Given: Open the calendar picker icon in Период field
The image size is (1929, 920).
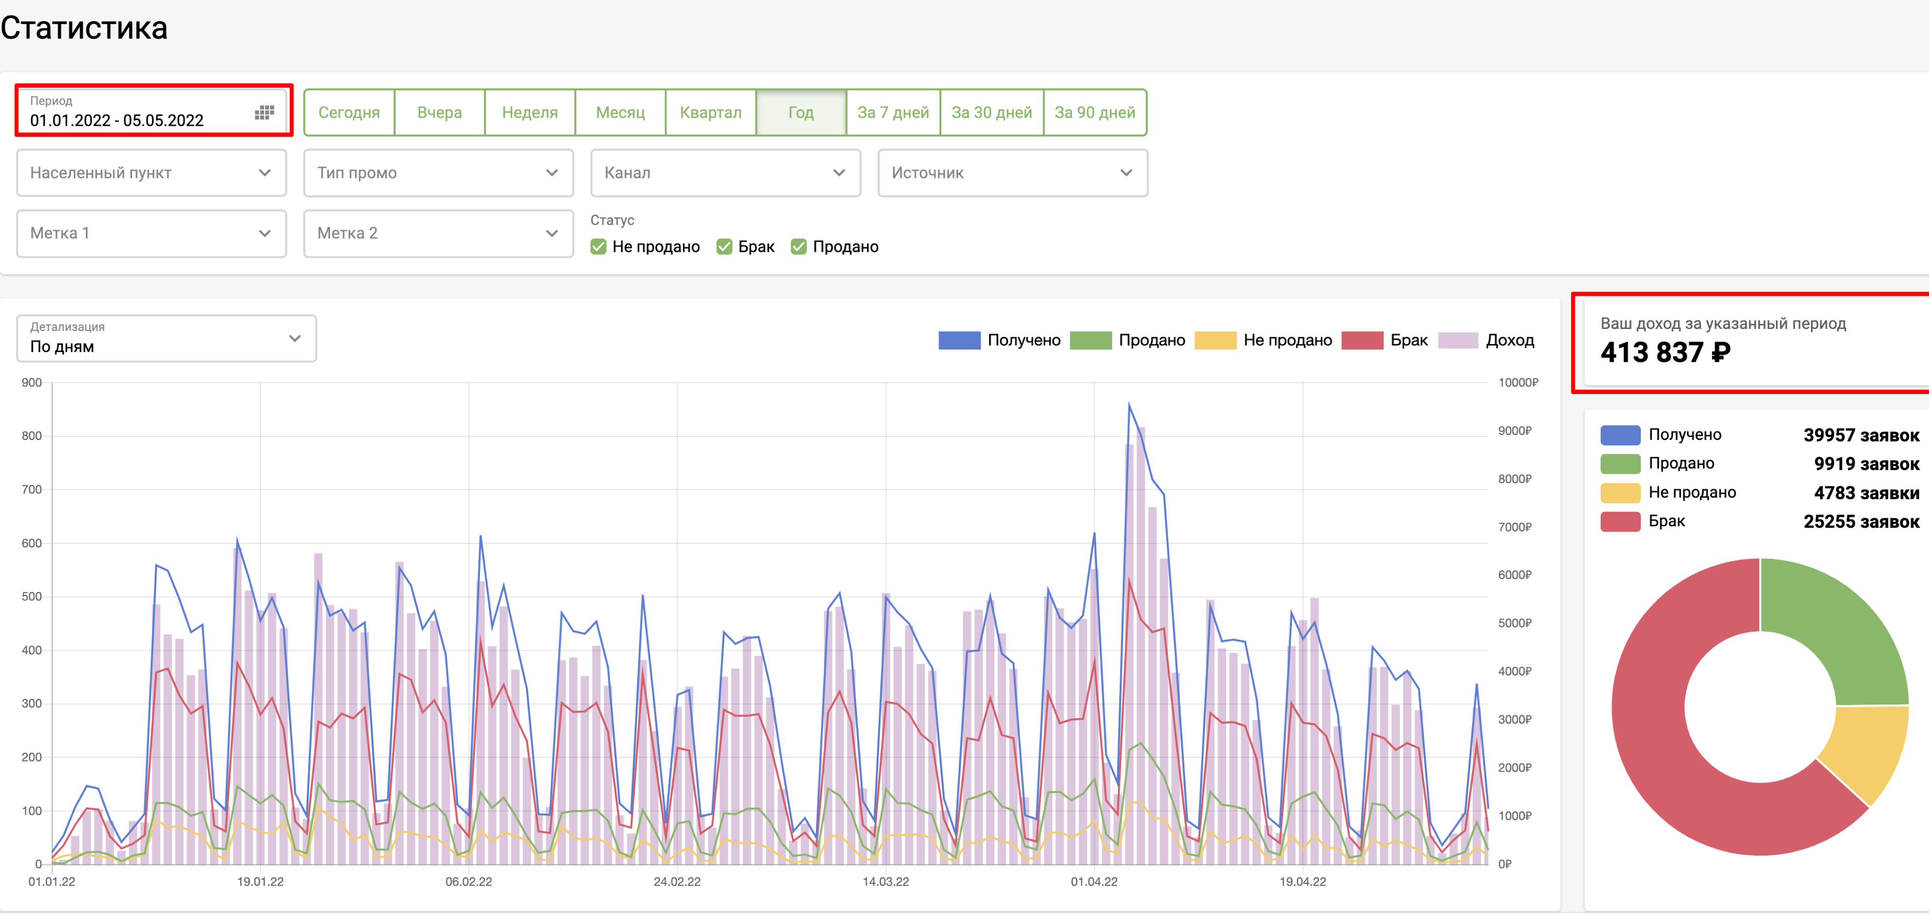Looking at the screenshot, I should point(264,113).
